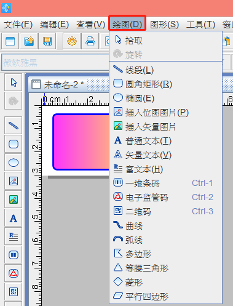Image resolution: width=233 pixels, height=306 pixels.
Task: Open the 编辑(E) menu
Action: [54, 25]
